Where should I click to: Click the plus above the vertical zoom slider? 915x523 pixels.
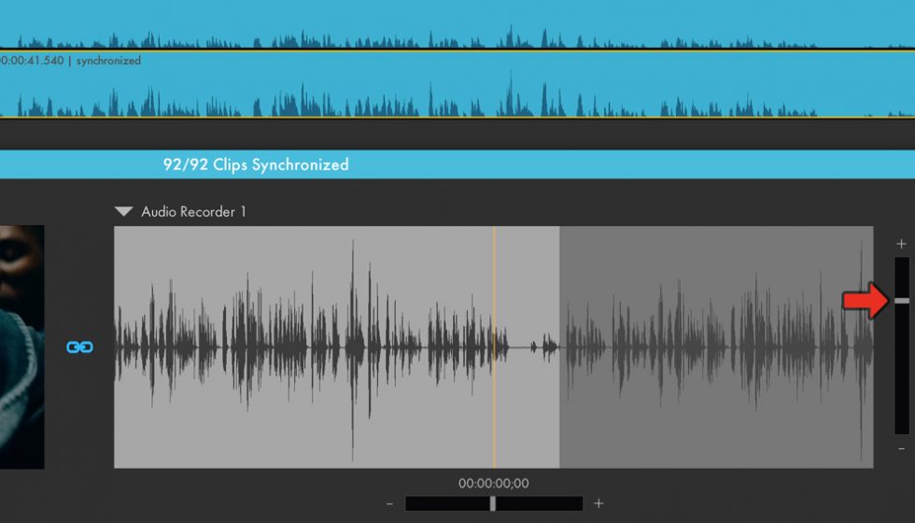[x=901, y=244]
